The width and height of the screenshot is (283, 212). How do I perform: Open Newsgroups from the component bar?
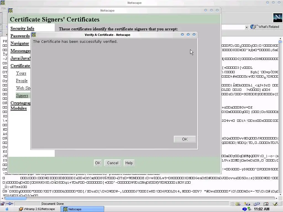click(x=256, y=204)
